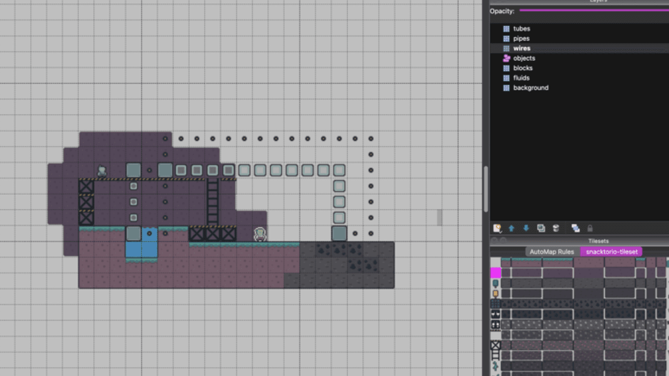The width and height of the screenshot is (669, 376).
Task: Move the selected layer down
Action: click(526, 228)
